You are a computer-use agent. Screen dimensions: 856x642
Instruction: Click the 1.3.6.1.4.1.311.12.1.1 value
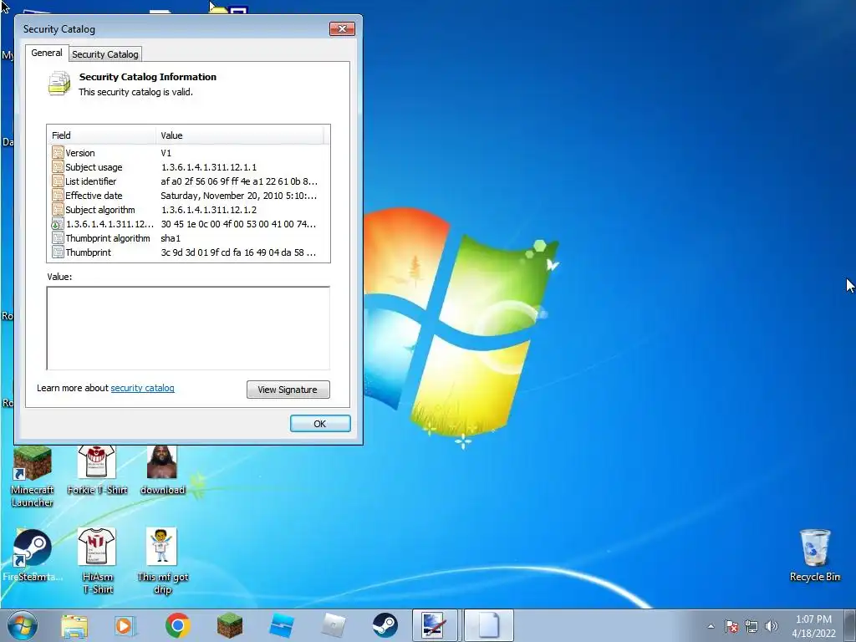pos(208,167)
